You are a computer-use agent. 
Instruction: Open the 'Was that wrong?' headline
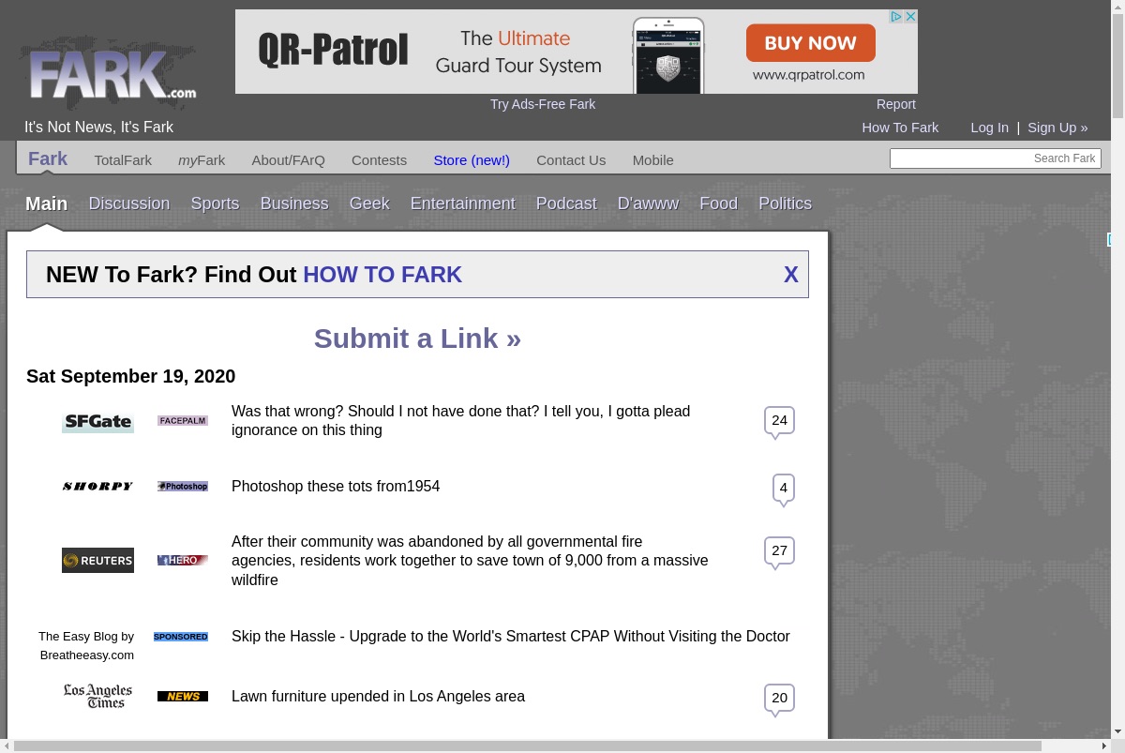[x=461, y=421]
